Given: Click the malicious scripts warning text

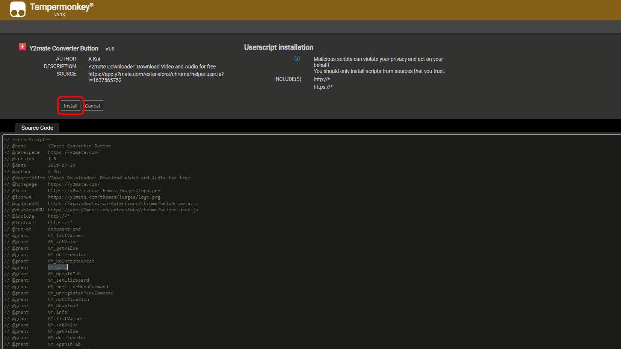Looking at the screenshot, I should coord(379,65).
